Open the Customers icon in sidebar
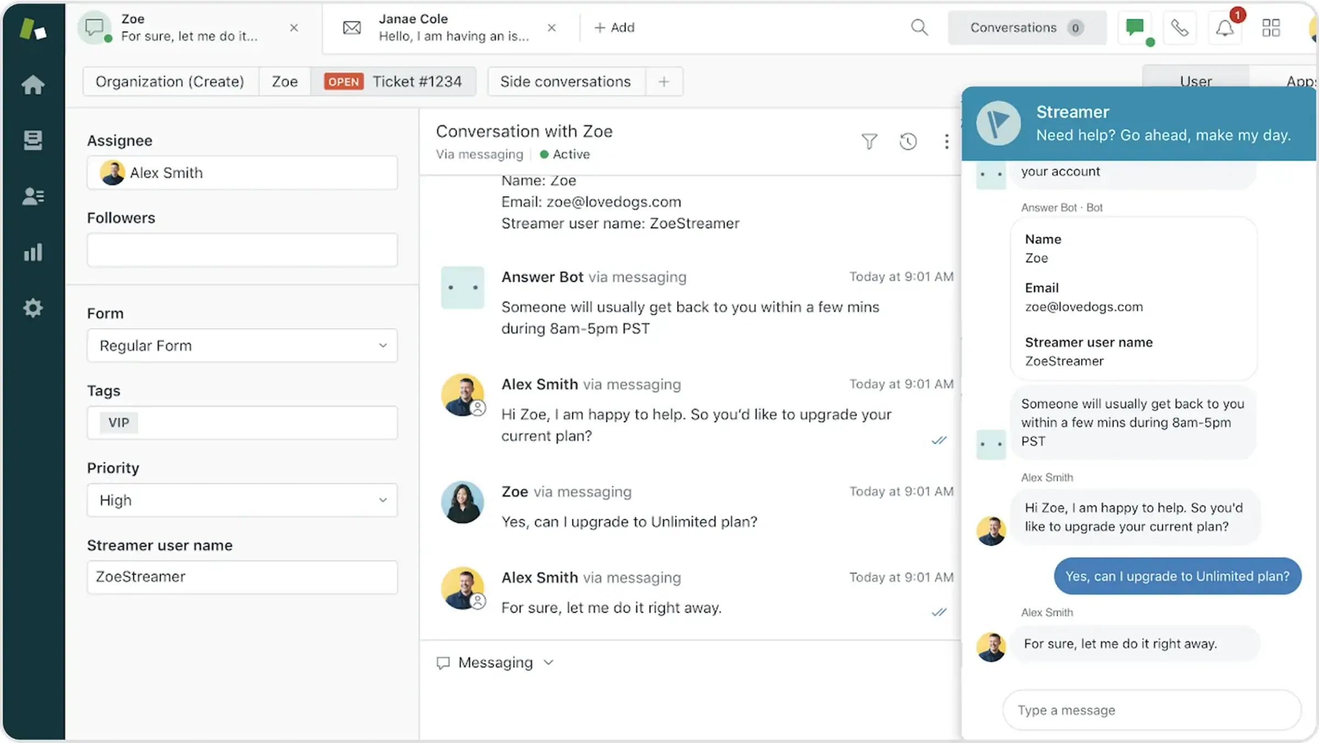 33,196
